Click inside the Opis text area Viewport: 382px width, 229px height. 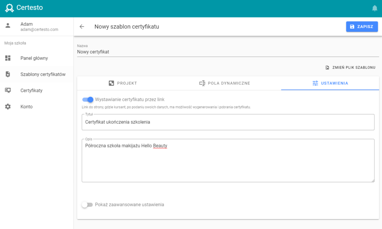pyautogui.click(x=228, y=160)
